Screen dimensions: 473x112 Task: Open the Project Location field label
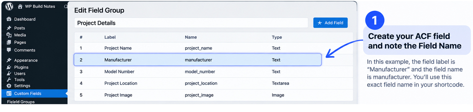121,83
